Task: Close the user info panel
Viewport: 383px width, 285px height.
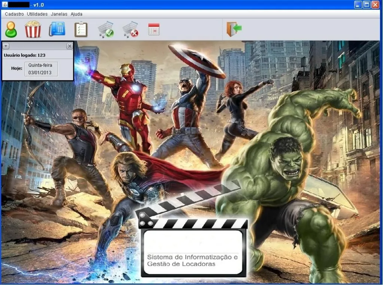Action: point(70,46)
